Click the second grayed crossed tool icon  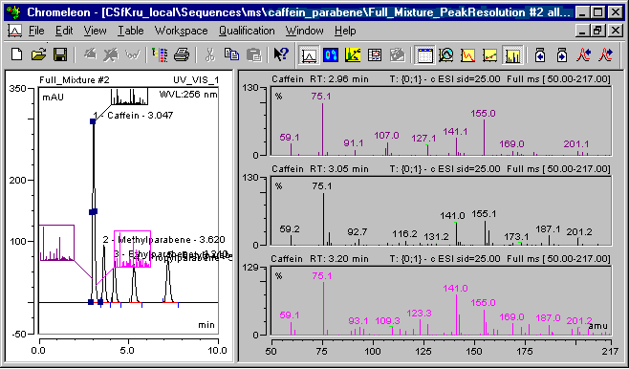pos(110,54)
